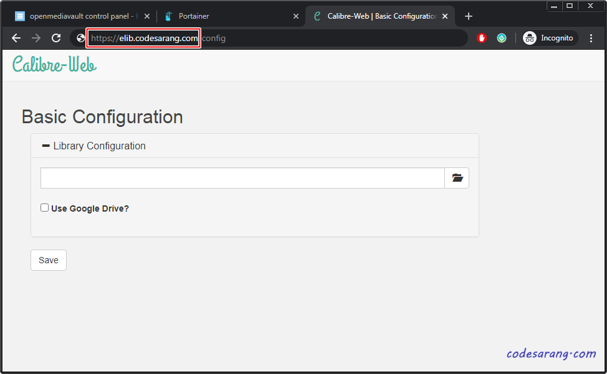Image resolution: width=607 pixels, height=374 pixels.
Task: Open the folder browser for library path
Action: tap(457, 178)
